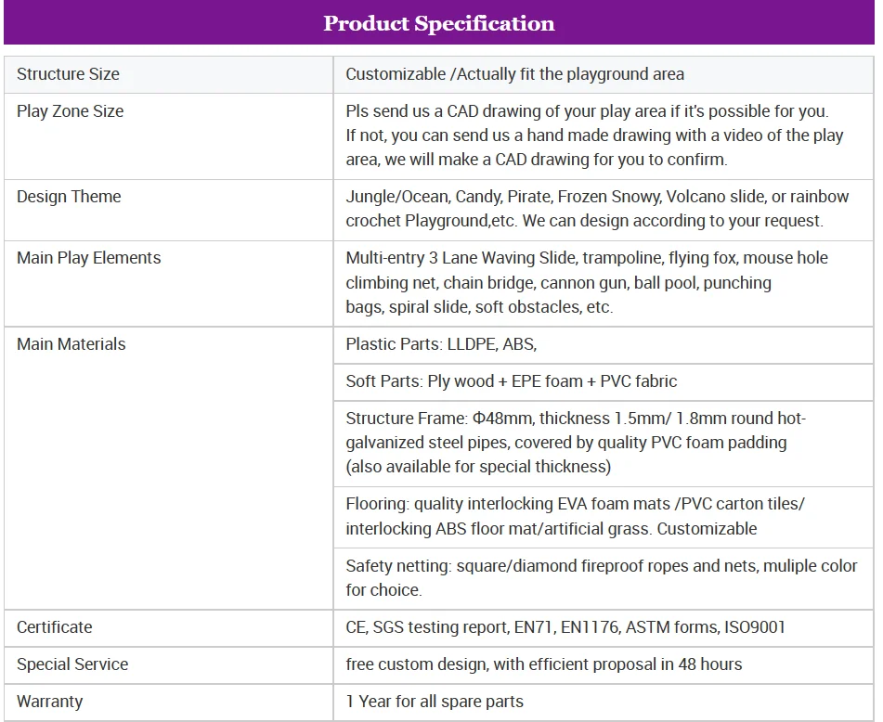
Task: Select the Structure Frame steel pipes cell
Action: (x=576, y=443)
